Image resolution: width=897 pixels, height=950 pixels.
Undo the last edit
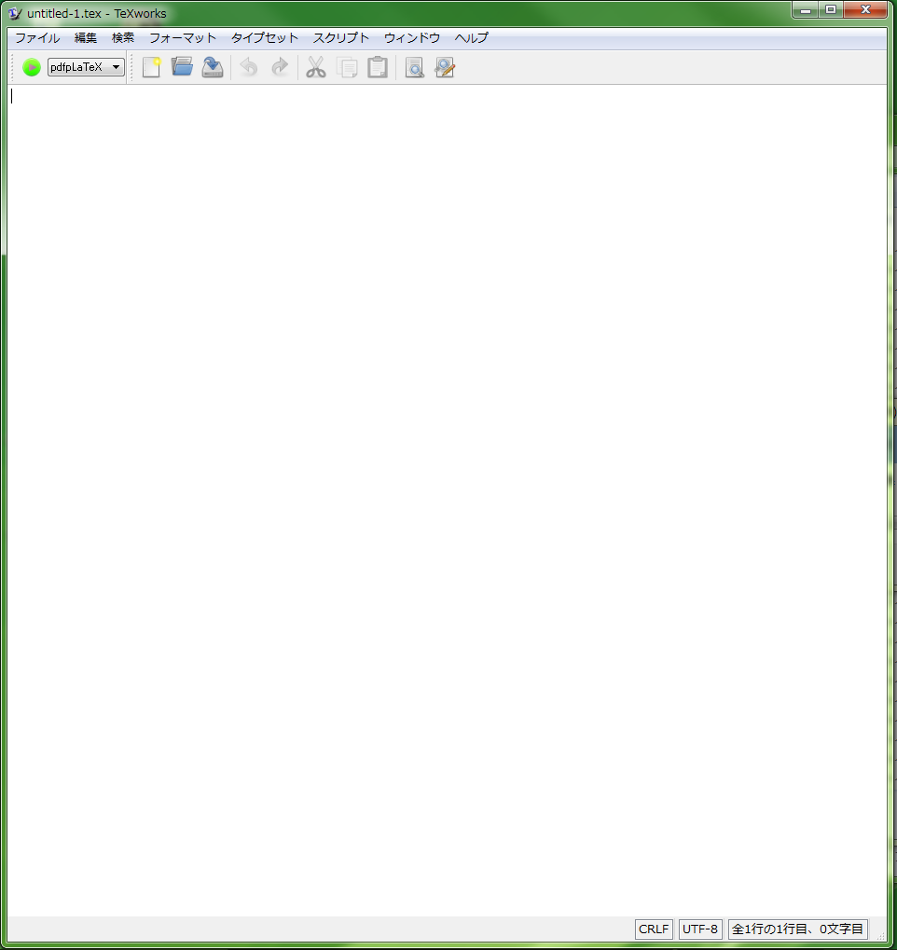(x=248, y=67)
